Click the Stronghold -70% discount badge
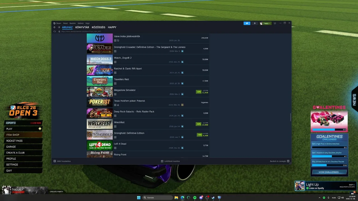The width and height of the screenshot is (358, 201). [199, 135]
